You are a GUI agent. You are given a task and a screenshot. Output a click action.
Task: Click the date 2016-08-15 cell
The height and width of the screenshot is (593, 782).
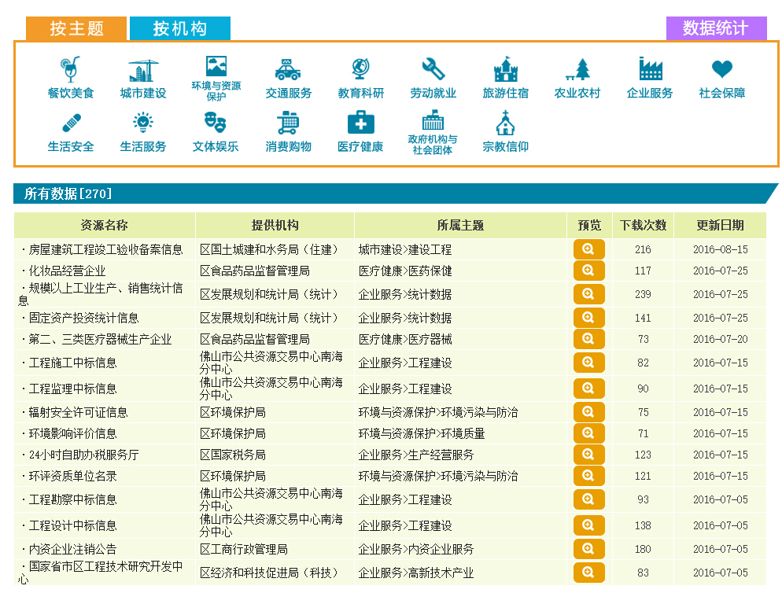pyautogui.click(x=720, y=249)
